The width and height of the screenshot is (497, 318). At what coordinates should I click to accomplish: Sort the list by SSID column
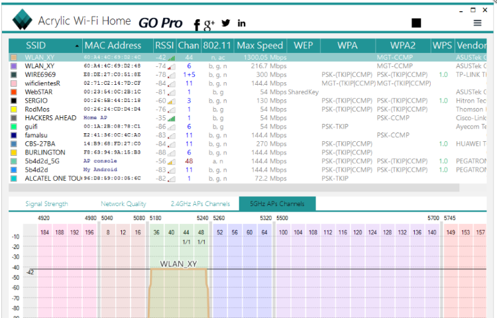pos(45,46)
